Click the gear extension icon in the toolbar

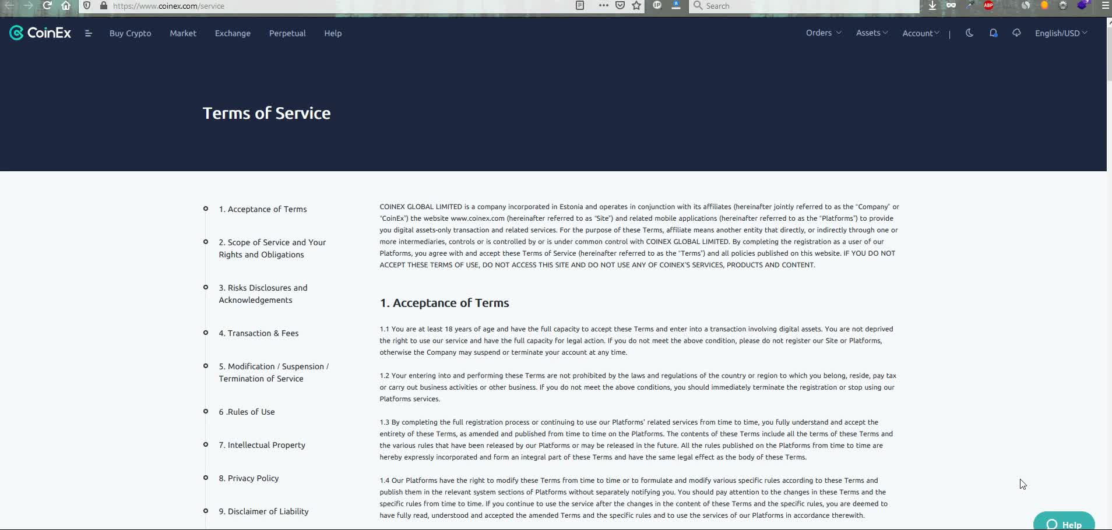[1063, 5]
